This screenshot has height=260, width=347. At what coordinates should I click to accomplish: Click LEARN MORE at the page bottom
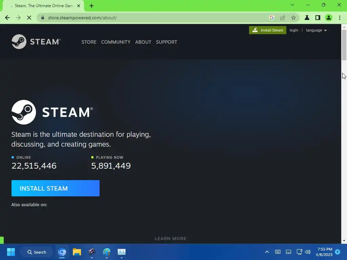(x=170, y=239)
